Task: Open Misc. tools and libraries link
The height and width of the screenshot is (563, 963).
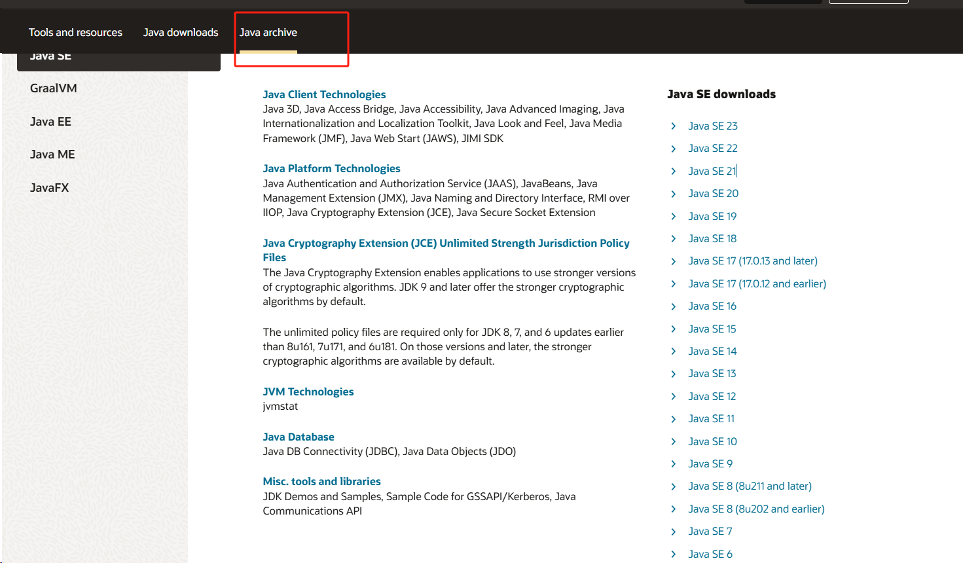Action: click(x=321, y=481)
